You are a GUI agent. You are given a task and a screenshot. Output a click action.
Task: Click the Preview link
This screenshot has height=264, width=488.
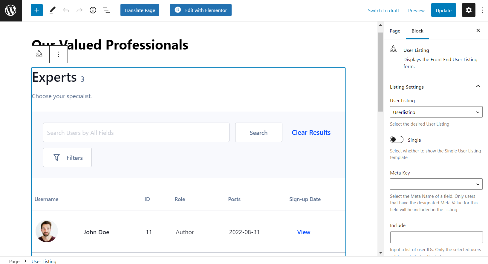click(x=416, y=10)
